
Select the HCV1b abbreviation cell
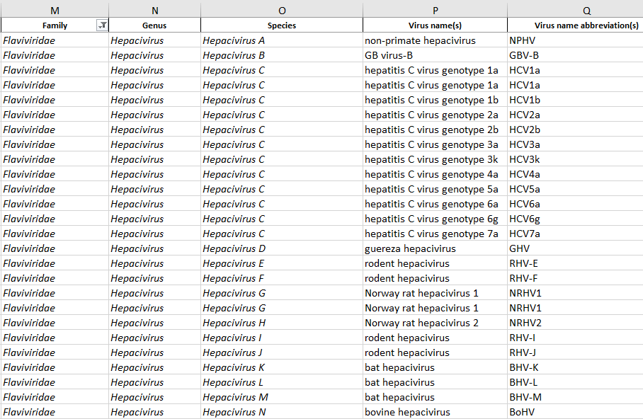pyautogui.click(x=575, y=100)
